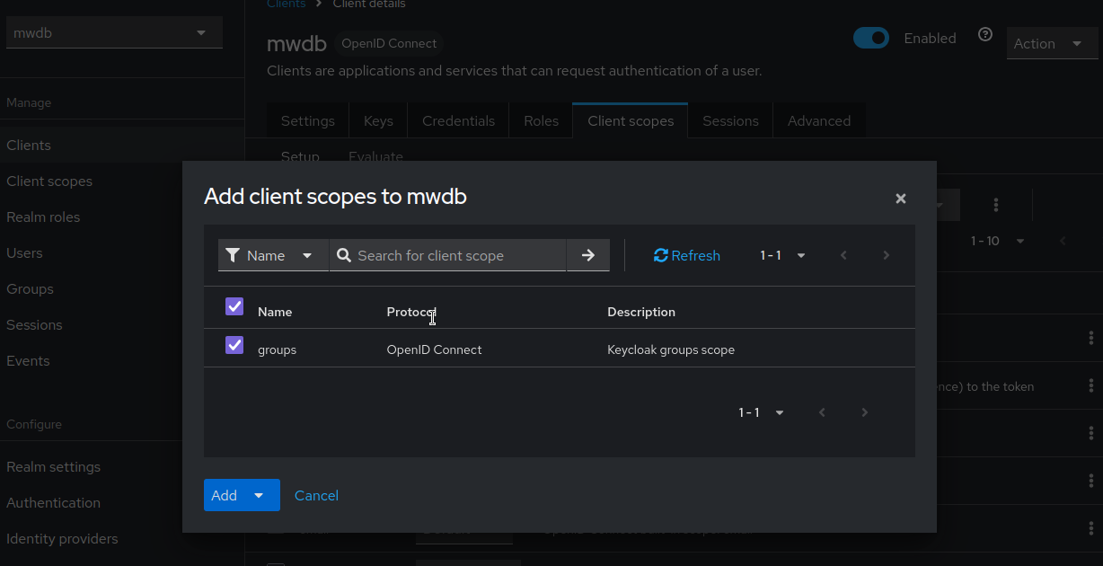
Task: Open the Action dropdown
Action: point(1053,43)
